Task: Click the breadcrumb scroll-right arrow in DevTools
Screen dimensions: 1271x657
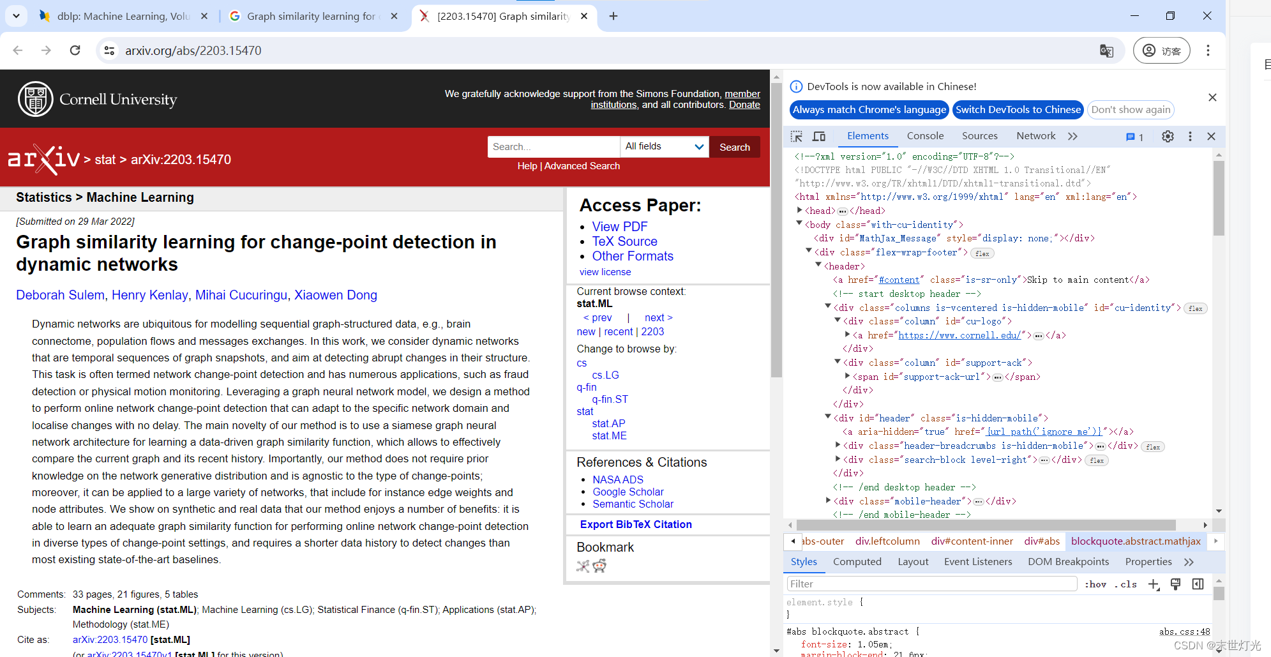Action: (1215, 541)
